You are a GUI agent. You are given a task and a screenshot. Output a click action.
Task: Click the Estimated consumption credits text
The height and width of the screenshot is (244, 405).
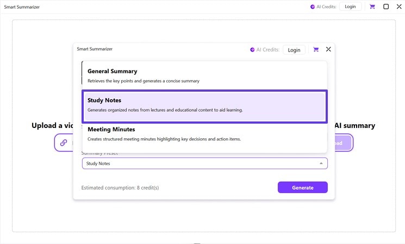click(120, 188)
